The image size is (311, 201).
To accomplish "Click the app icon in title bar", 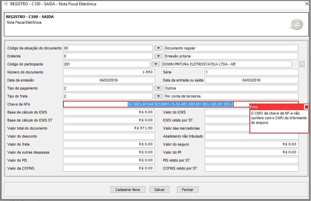I will (5, 4).
